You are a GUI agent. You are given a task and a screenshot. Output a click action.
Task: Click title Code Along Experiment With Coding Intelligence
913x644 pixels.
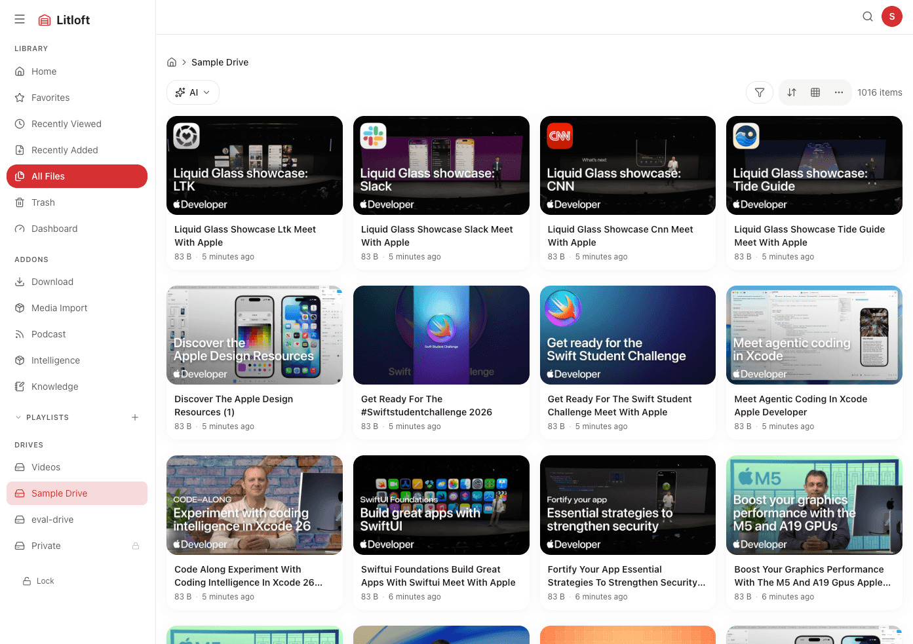248,576
